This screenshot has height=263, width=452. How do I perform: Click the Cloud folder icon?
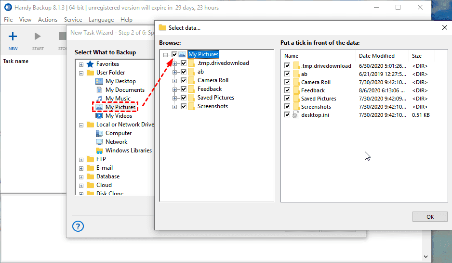[x=90, y=185]
